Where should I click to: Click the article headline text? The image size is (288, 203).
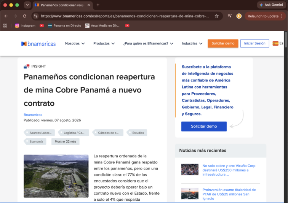point(89,90)
